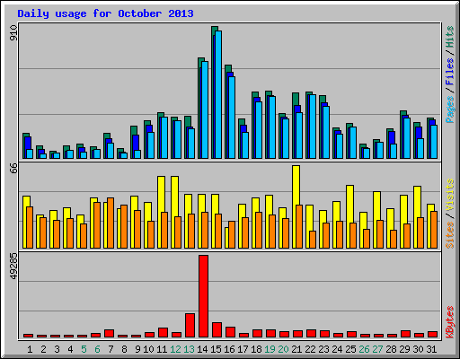Click the 'Visits' legend label
The image size is (460, 359).
[449, 195]
